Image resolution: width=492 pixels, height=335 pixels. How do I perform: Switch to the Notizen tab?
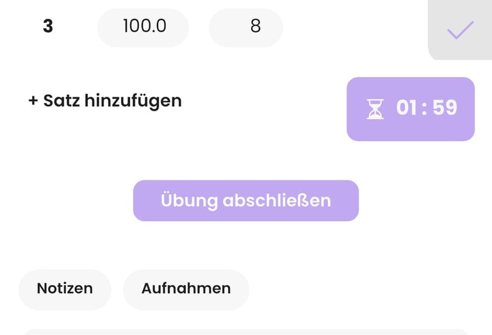65,289
